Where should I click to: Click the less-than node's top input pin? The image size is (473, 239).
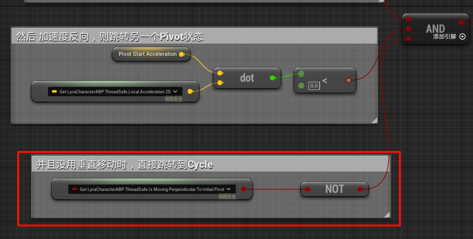coord(301,74)
